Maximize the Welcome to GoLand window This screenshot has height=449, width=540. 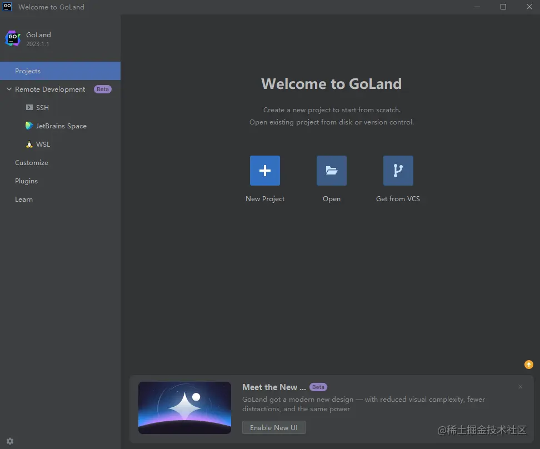pos(503,7)
